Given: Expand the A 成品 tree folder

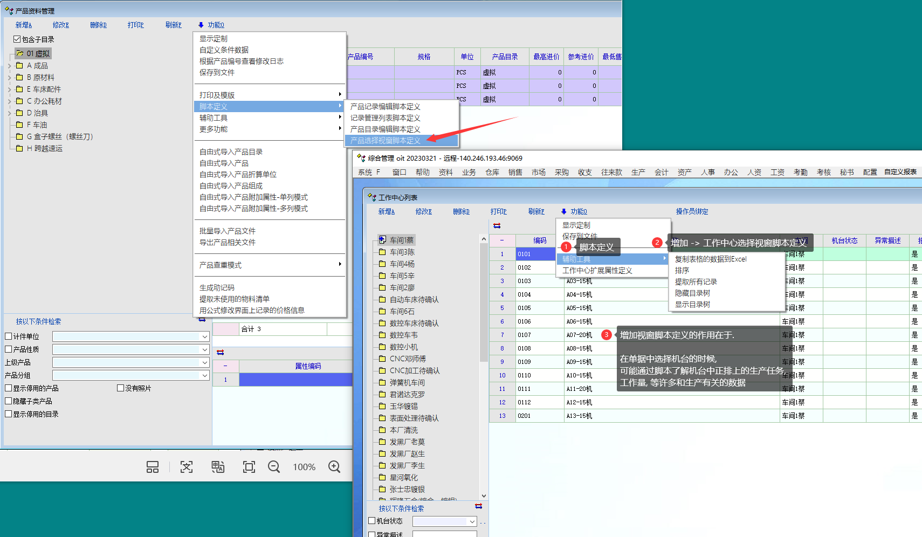Looking at the screenshot, I should pos(9,66).
